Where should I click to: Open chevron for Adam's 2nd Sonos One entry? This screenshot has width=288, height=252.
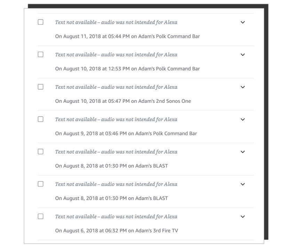click(x=243, y=87)
